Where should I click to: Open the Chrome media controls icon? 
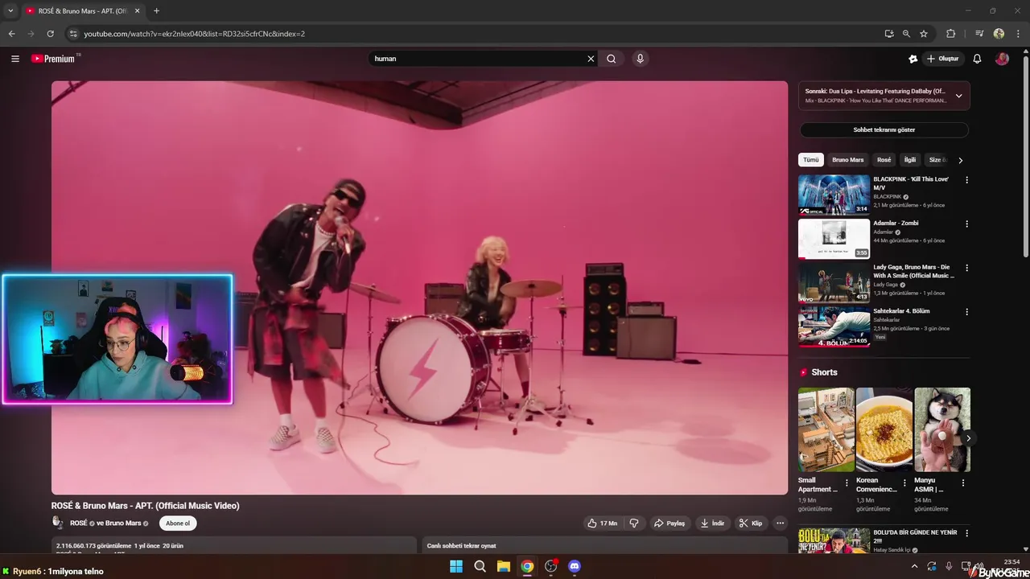[x=979, y=34]
